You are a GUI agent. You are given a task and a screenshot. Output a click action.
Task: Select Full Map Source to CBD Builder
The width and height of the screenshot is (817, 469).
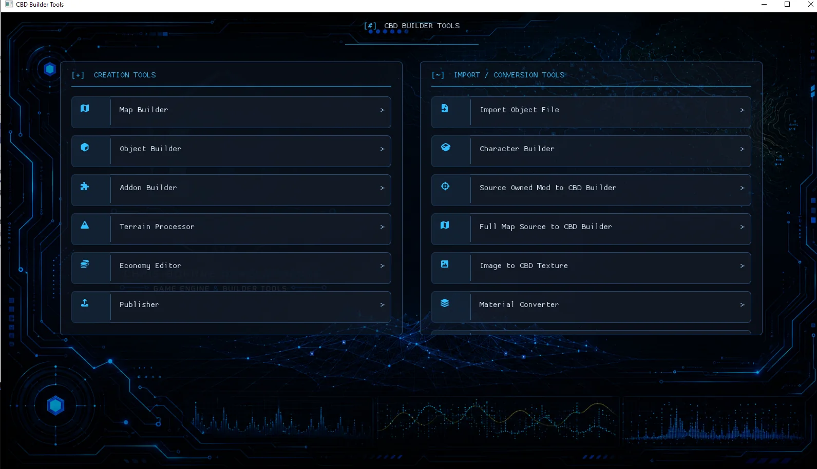[x=591, y=229]
